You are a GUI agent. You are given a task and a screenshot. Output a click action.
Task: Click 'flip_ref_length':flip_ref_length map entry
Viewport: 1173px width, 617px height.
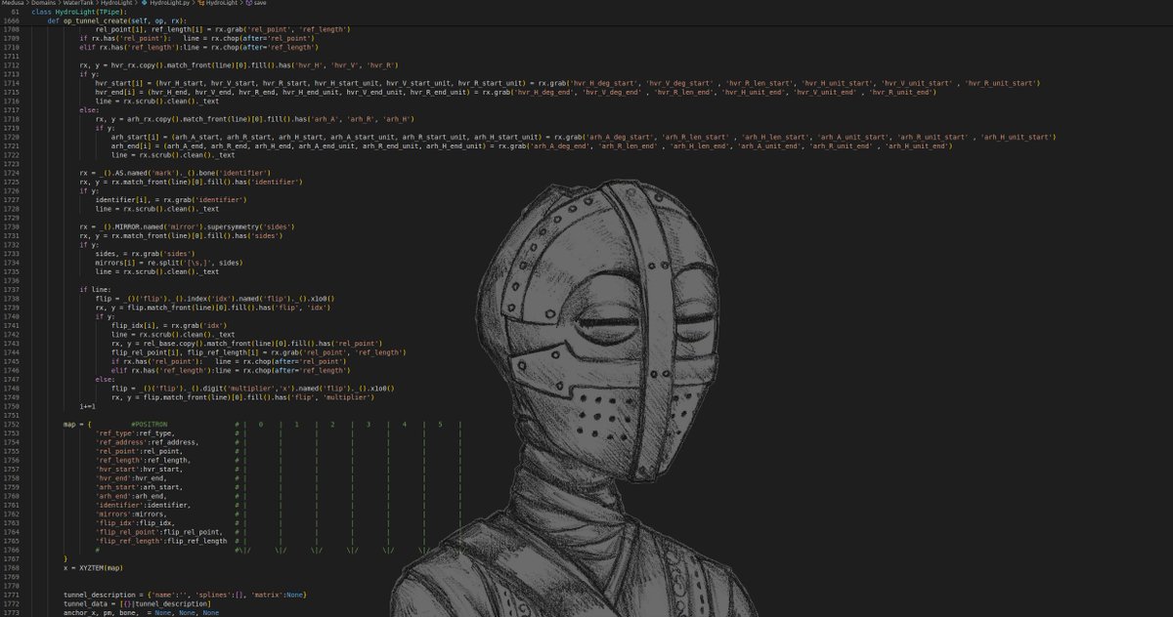coord(161,541)
